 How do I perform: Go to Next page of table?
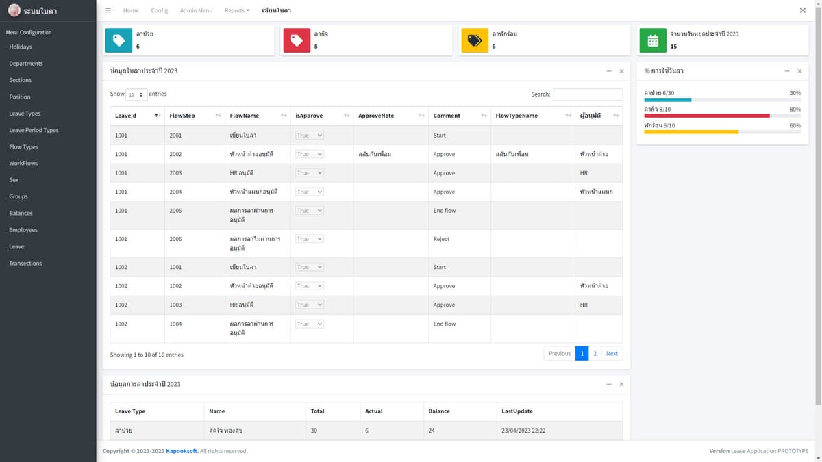point(612,353)
